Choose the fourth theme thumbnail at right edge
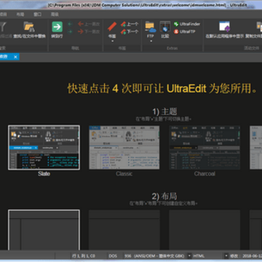The height and width of the screenshot is (262, 262). click(x=256, y=148)
